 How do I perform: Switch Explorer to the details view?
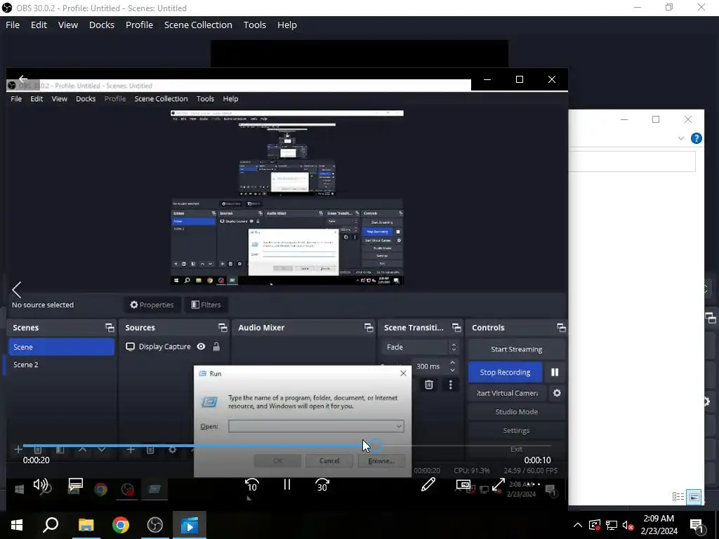pyautogui.click(x=678, y=497)
